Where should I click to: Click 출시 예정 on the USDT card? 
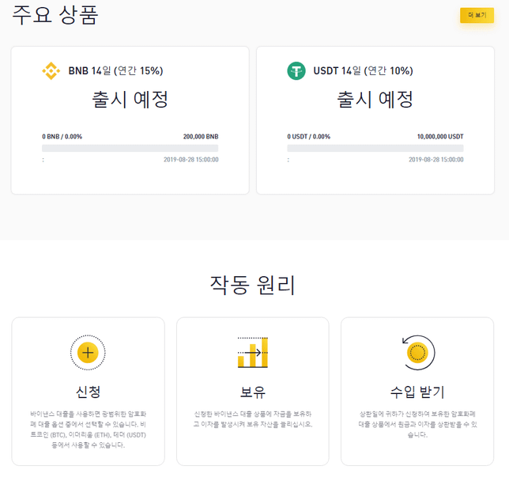[x=375, y=100]
